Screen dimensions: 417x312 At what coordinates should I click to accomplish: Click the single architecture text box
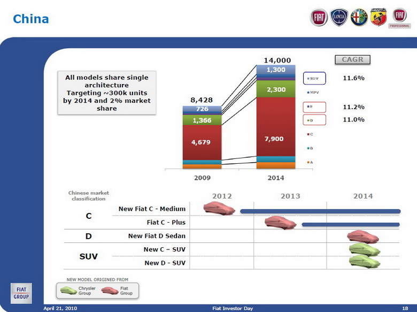(x=106, y=93)
